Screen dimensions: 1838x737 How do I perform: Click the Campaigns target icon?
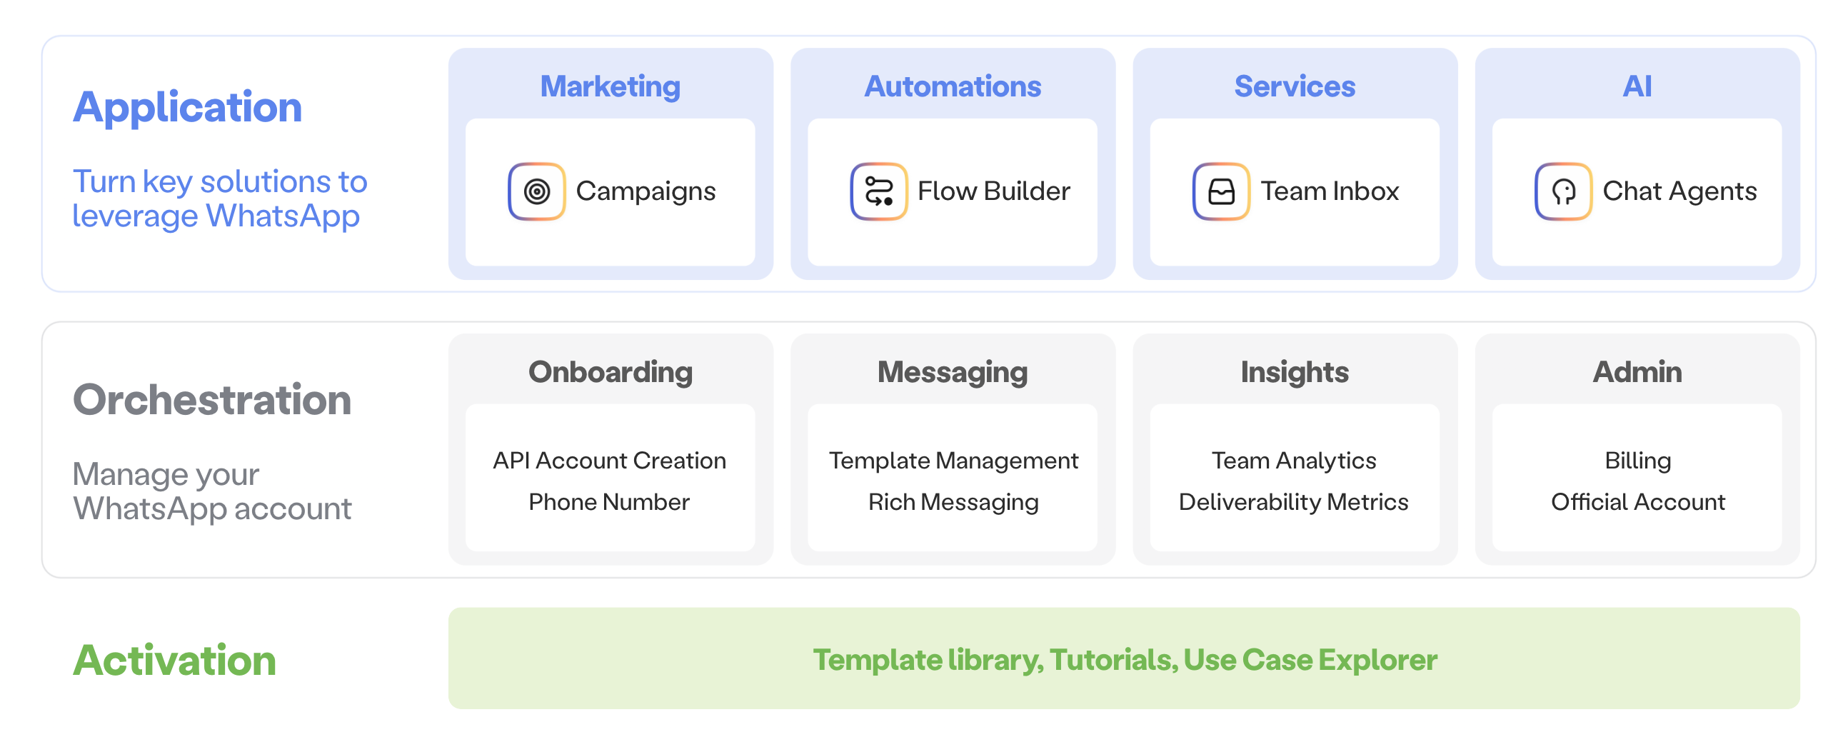tap(536, 191)
